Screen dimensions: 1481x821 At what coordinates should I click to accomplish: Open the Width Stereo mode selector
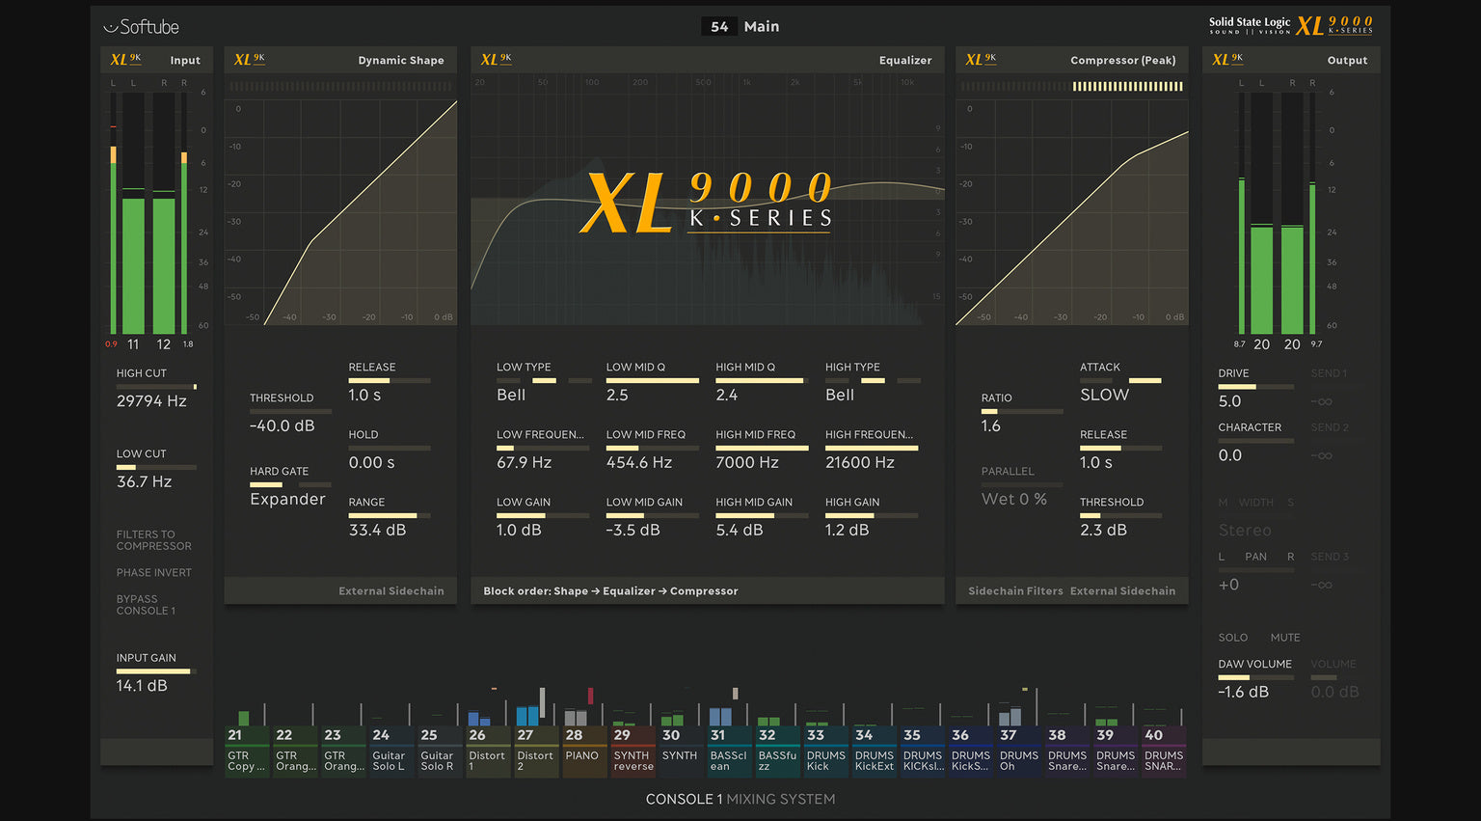click(1245, 530)
